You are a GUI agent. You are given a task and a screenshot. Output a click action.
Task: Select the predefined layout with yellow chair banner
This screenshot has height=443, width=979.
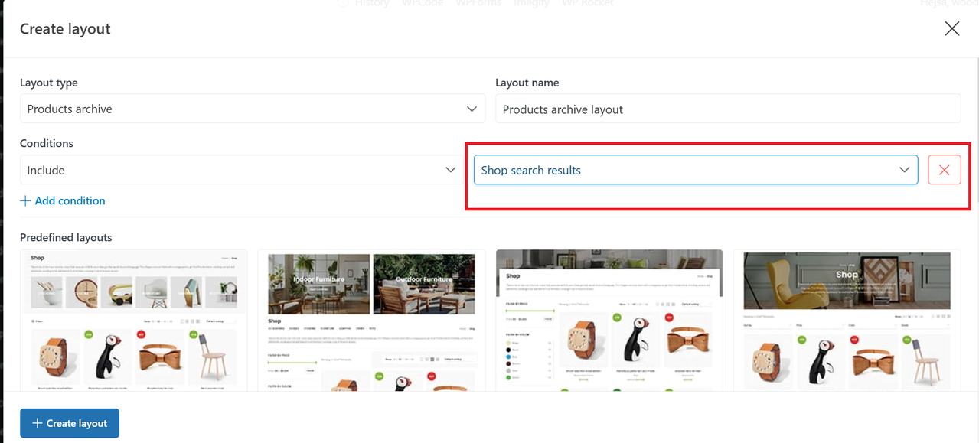pyautogui.click(x=847, y=320)
